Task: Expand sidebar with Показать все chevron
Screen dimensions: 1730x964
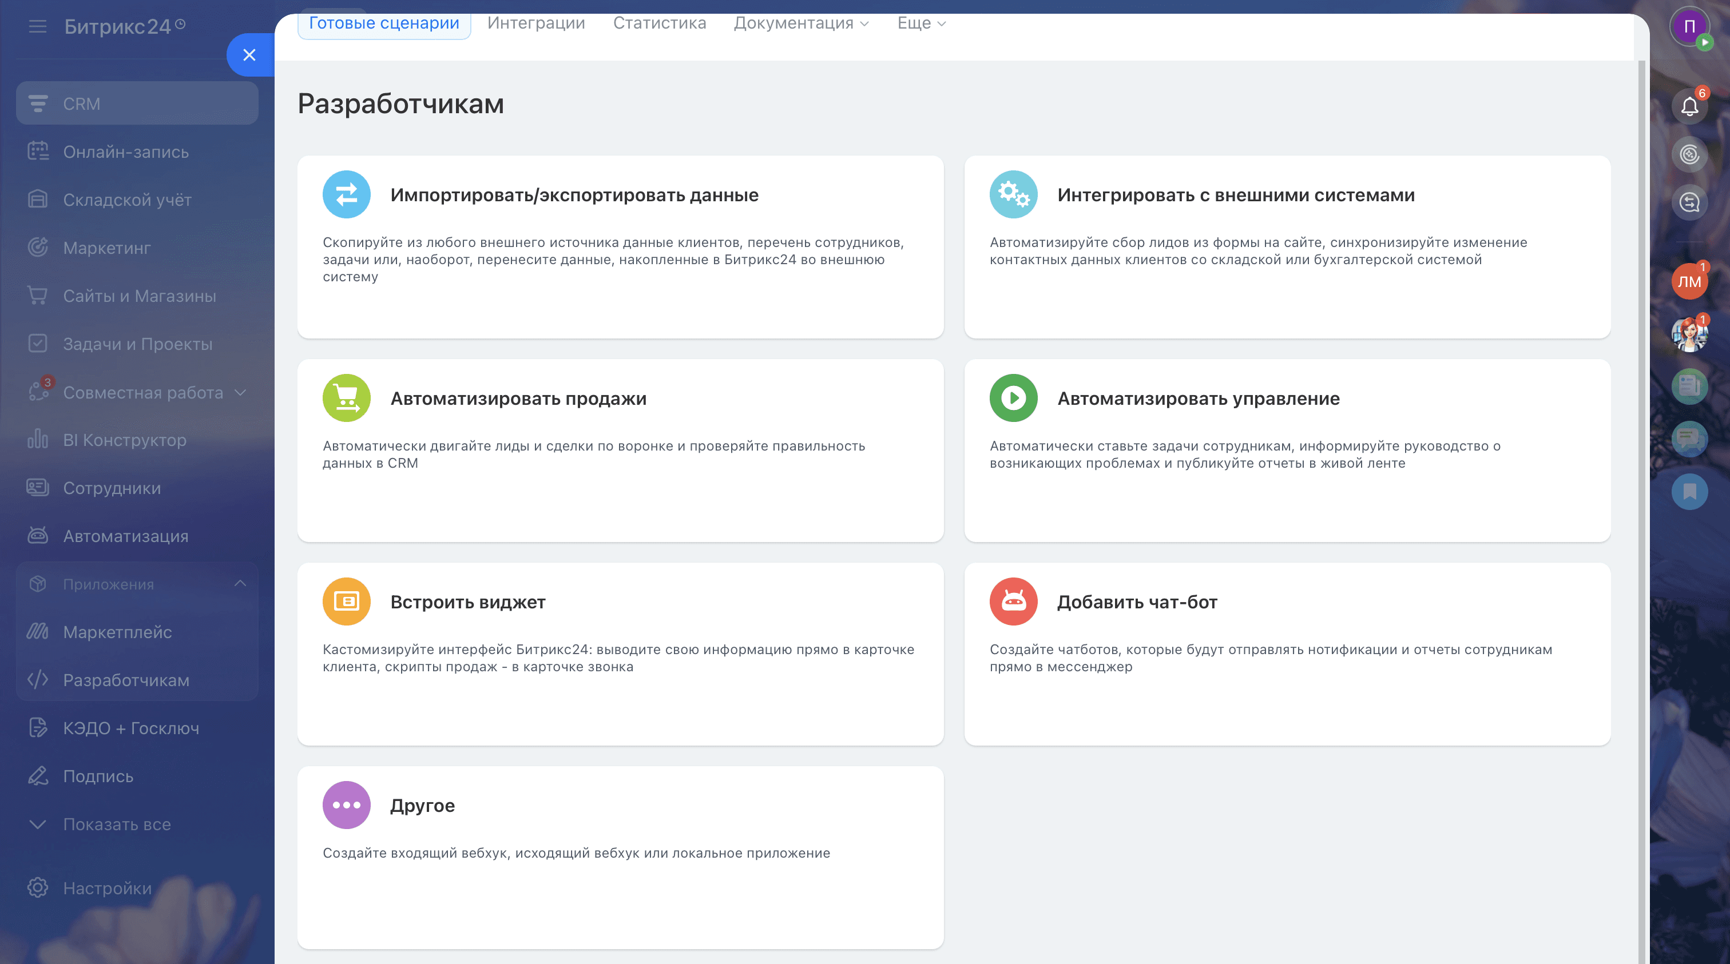Action: click(x=38, y=824)
